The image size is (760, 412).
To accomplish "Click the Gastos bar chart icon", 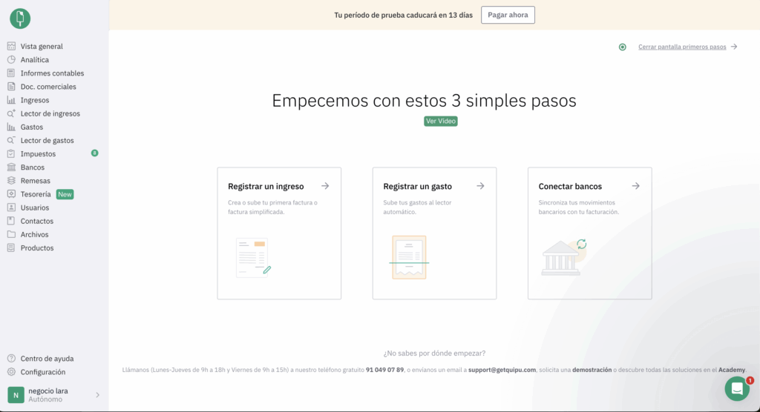I will pyautogui.click(x=11, y=127).
